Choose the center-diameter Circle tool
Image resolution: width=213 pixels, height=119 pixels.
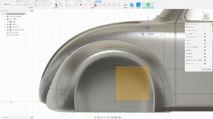tap(26, 5)
